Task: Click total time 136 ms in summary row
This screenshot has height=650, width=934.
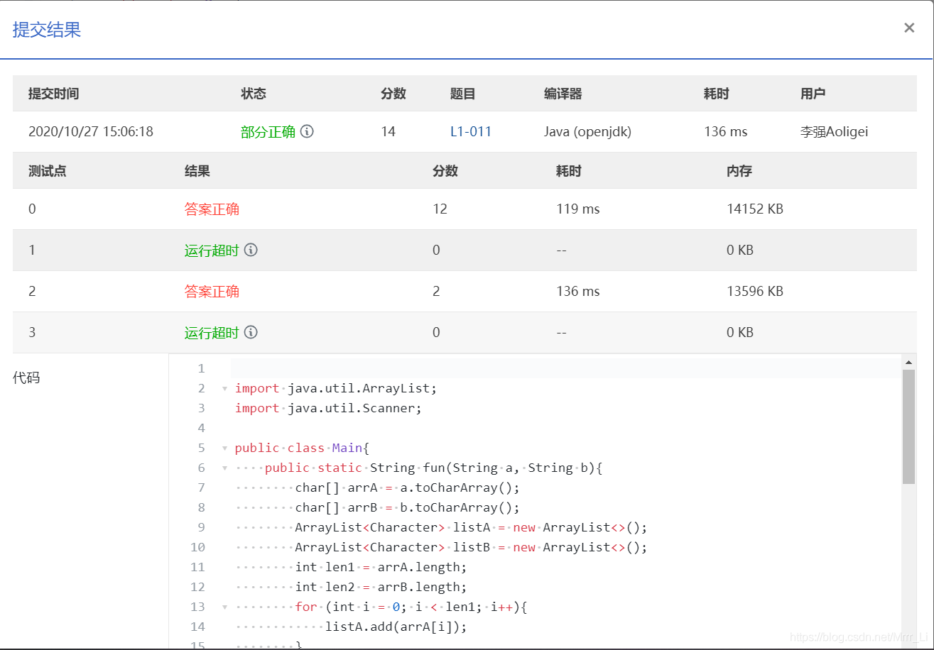Action: pyautogui.click(x=726, y=131)
